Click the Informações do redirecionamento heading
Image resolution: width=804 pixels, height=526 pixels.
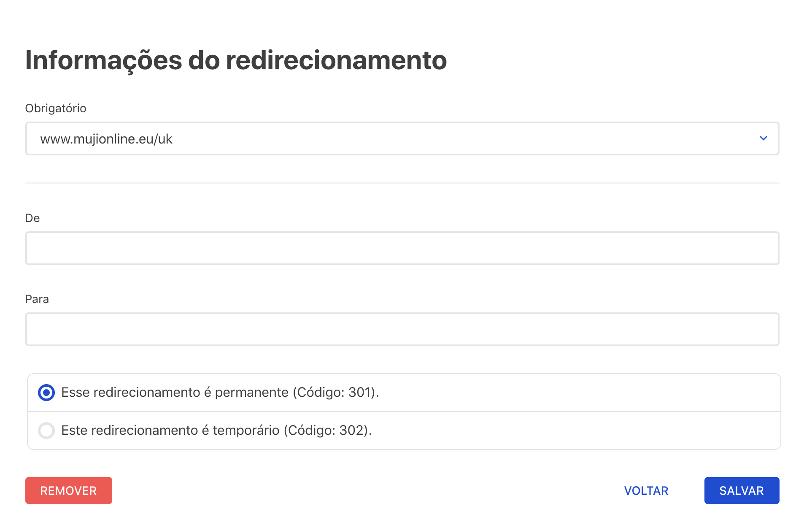236,60
